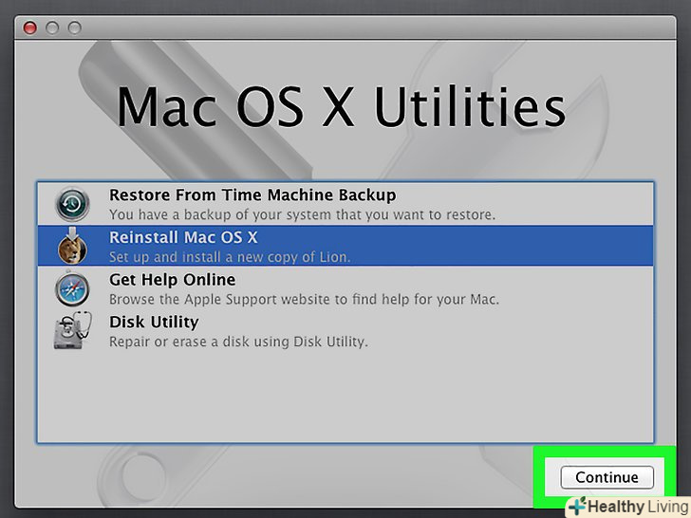Click the green plus Healthy Living logo
This screenshot has width=691, height=518.
tap(575, 506)
